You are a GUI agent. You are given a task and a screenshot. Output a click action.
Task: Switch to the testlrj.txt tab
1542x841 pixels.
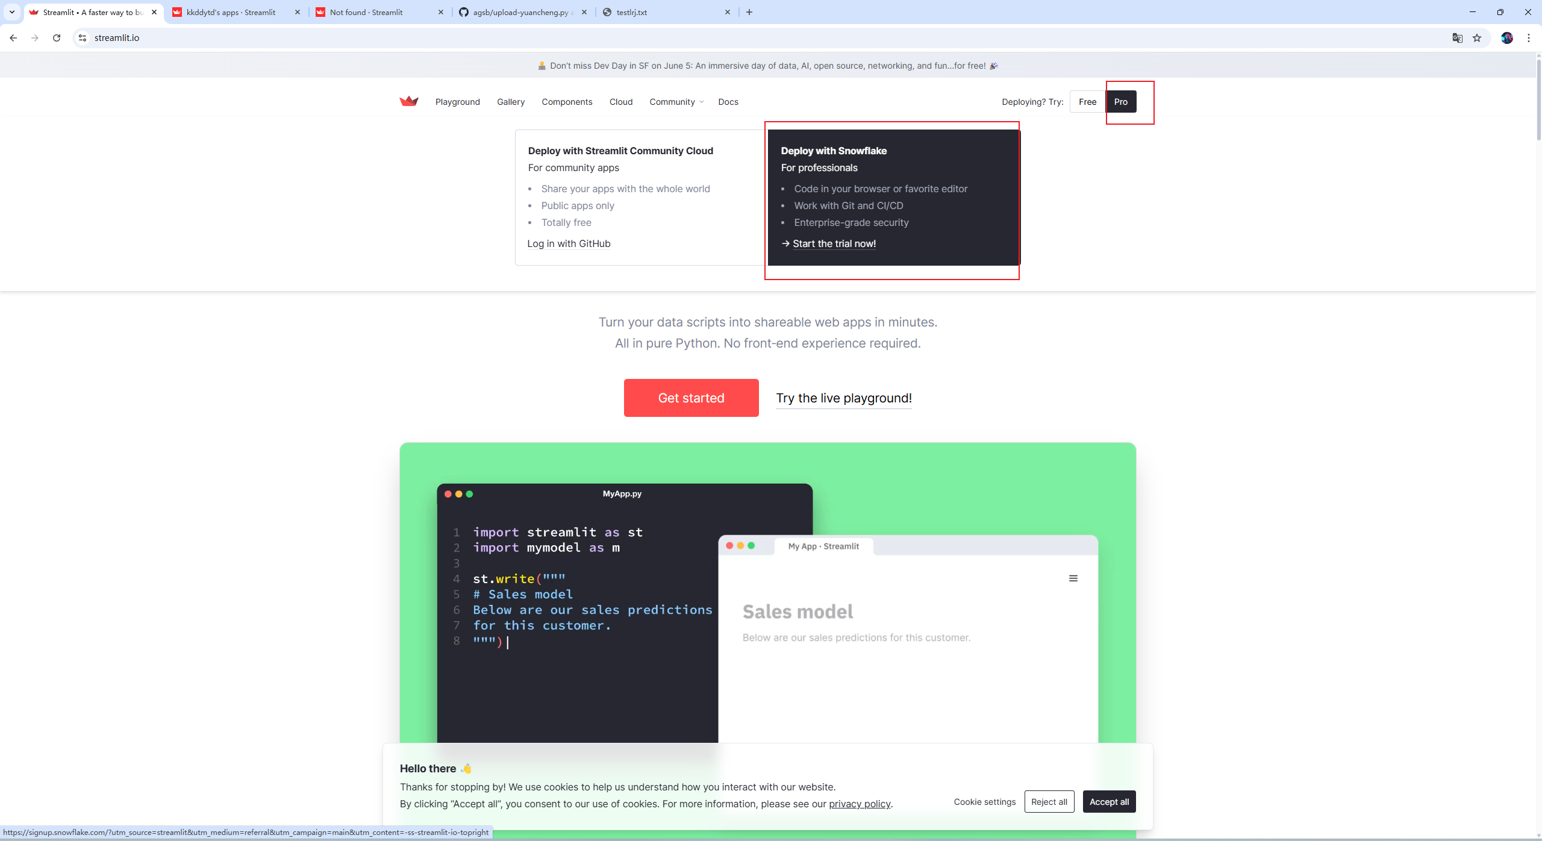point(667,12)
